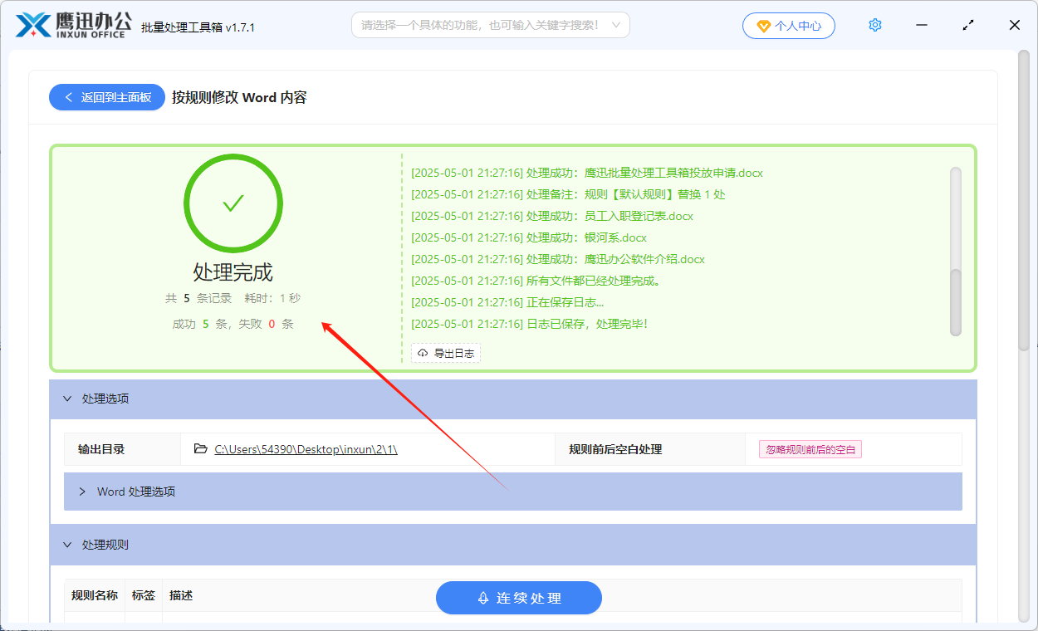Viewport: 1038px width, 631px height.
Task: Open settings via the gear icon
Action: [874, 25]
